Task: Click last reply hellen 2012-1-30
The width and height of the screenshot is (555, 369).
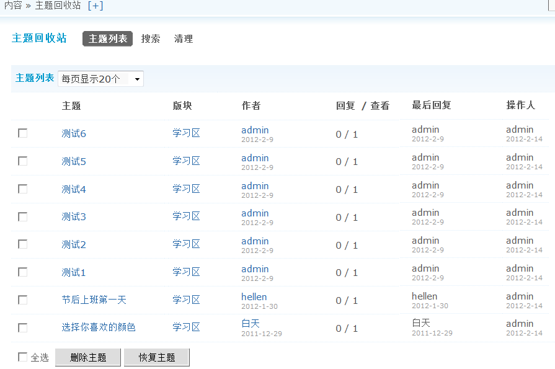Action: pyautogui.click(x=430, y=300)
